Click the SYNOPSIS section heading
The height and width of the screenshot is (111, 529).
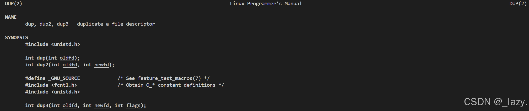(x=17, y=38)
